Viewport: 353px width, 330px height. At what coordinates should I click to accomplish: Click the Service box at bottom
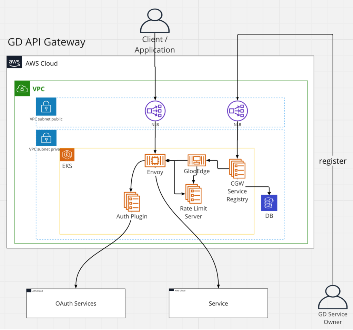click(x=218, y=303)
